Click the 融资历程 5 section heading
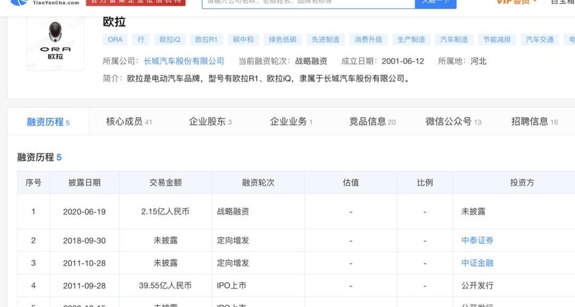This screenshot has width=575, height=307. pos(39,157)
